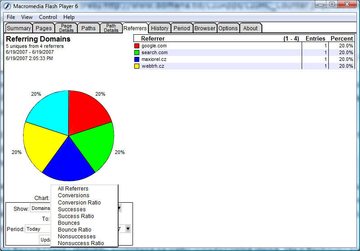
Task: Click the green pie chart slice
Action: [x=95, y=144]
